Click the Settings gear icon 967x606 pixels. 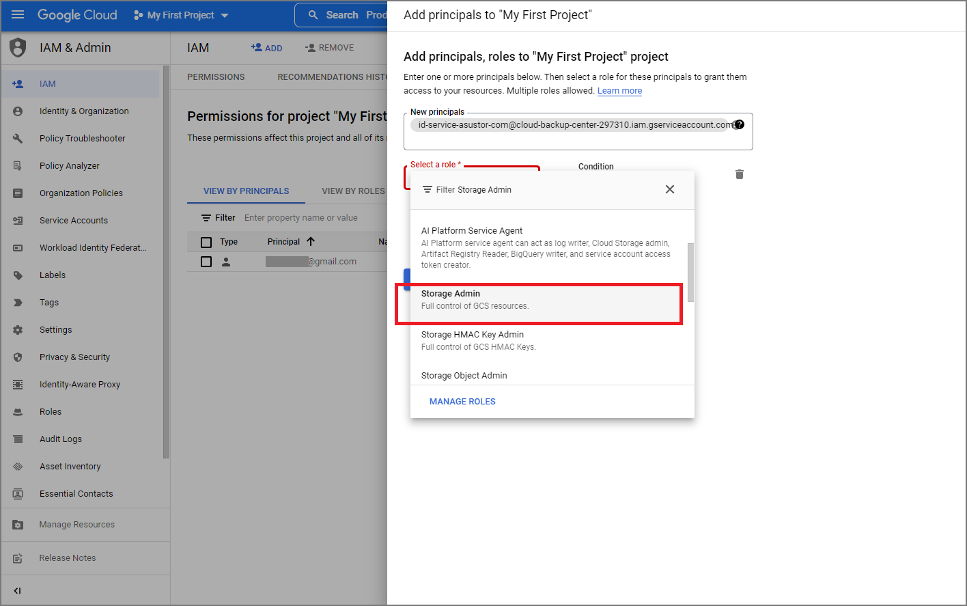[18, 330]
